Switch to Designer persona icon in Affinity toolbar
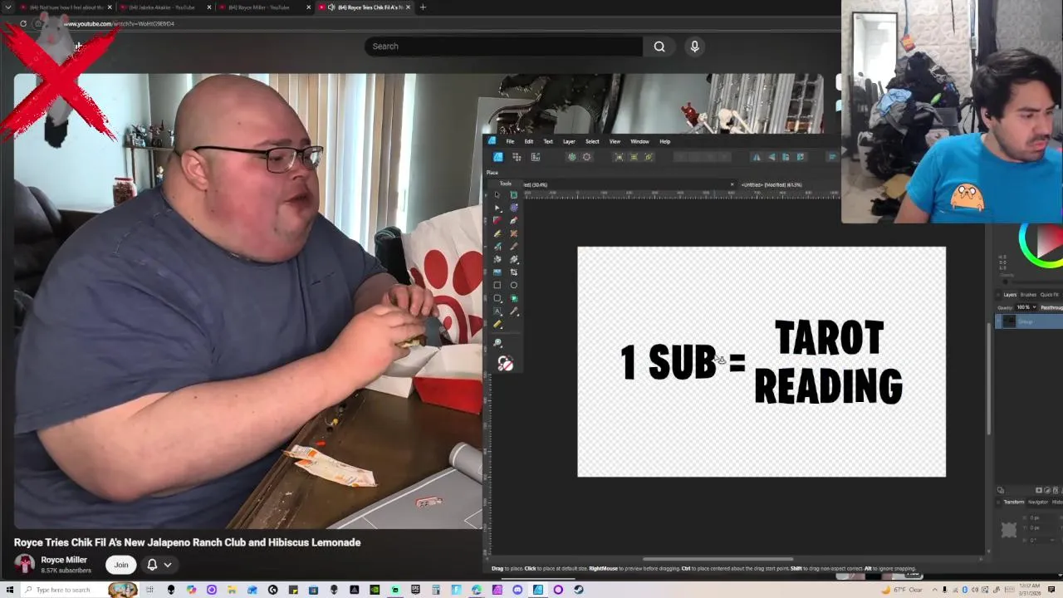1063x598 pixels. pos(497,157)
